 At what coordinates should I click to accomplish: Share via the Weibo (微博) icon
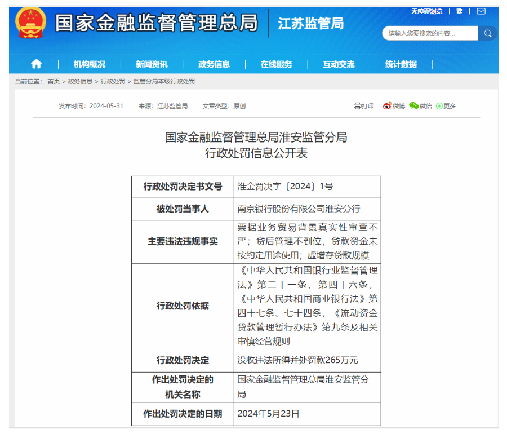(x=388, y=106)
